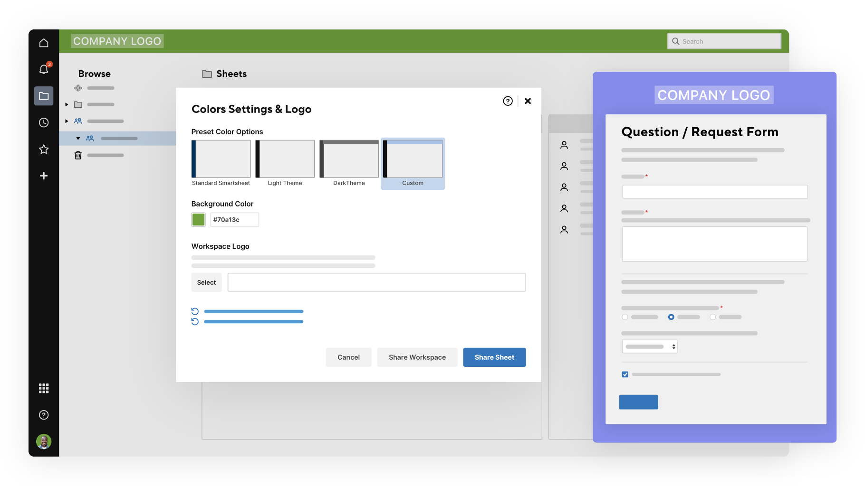Image resolution: width=865 pixels, height=486 pixels.
Task: Open notifications bell with badge
Action: tap(44, 69)
